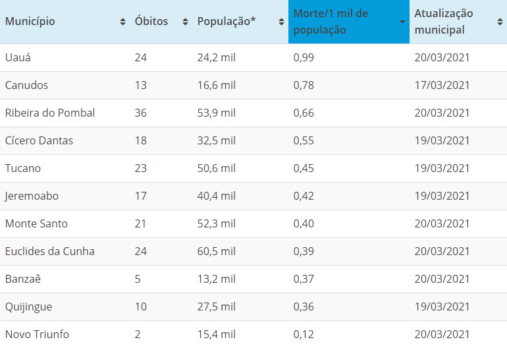Click the Cícero Dantas entry

pos(39,140)
